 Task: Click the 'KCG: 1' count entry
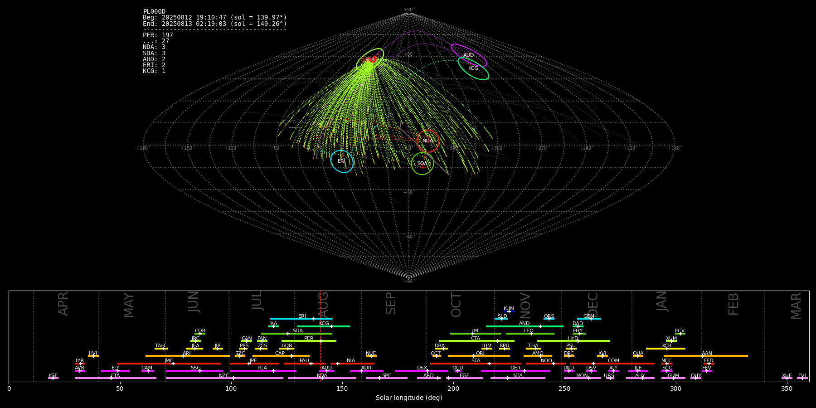click(x=154, y=71)
